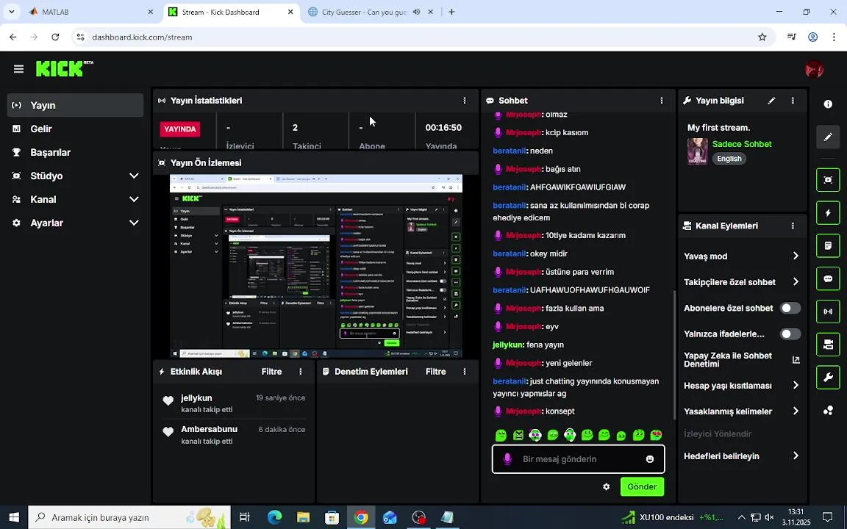Open the notifications center in the taskbar
This screenshot has width=847, height=529.
click(827, 517)
